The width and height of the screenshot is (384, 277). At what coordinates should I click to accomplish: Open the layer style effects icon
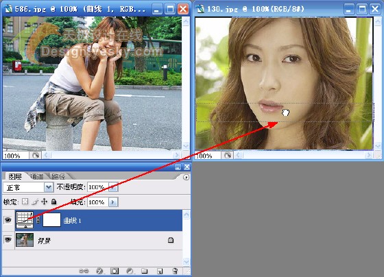[99, 271]
